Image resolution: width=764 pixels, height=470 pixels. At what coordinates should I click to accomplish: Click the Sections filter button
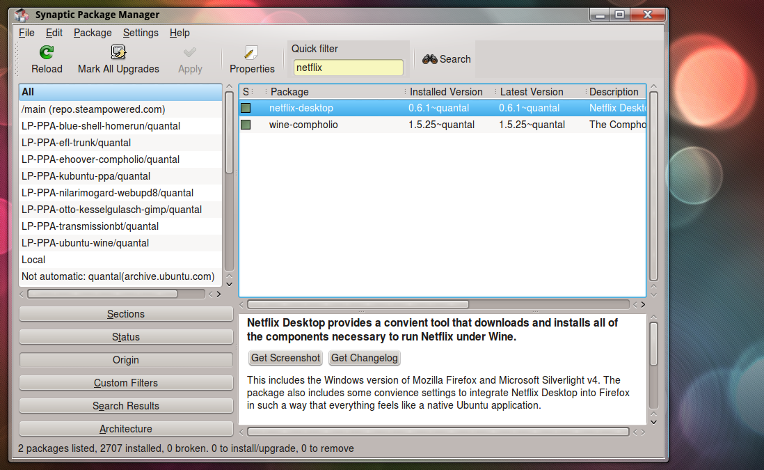point(126,314)
